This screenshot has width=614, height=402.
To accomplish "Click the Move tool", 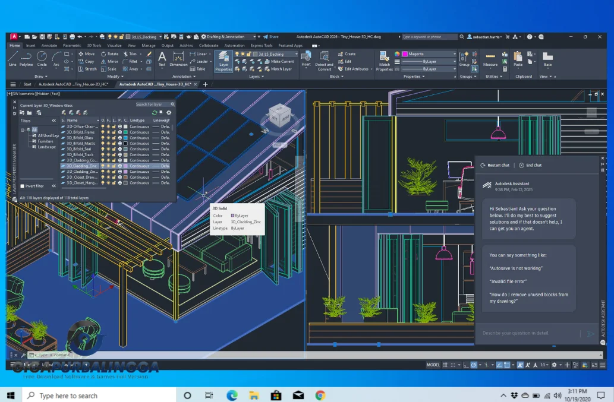I will [87, 54].
